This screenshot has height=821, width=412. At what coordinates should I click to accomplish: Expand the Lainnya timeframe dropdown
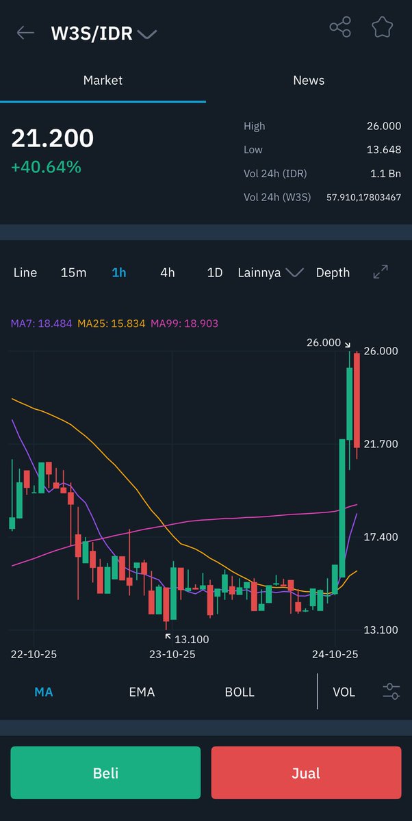pyautogui.click(x=270, y=272)
